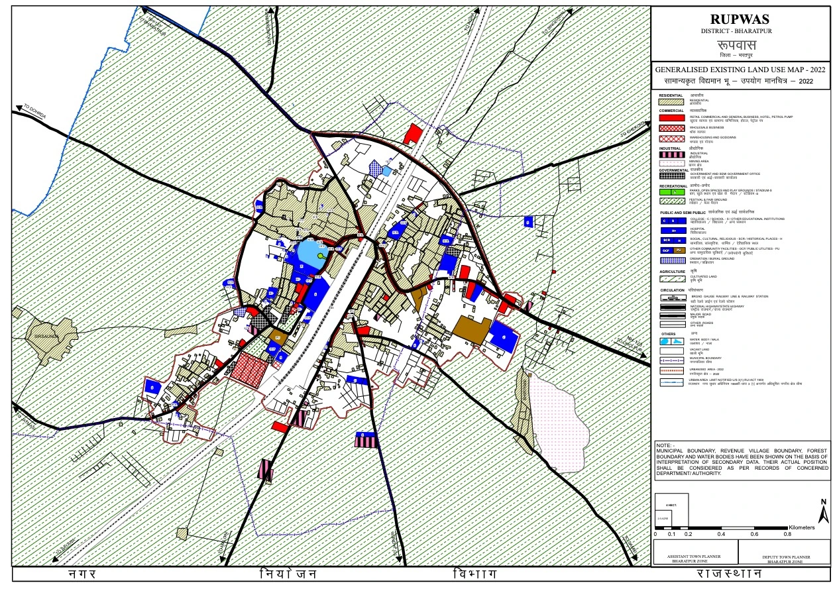Click the Industrial pattern symbol in legend
The image size is (835, 589).
(x=671, y=156)
